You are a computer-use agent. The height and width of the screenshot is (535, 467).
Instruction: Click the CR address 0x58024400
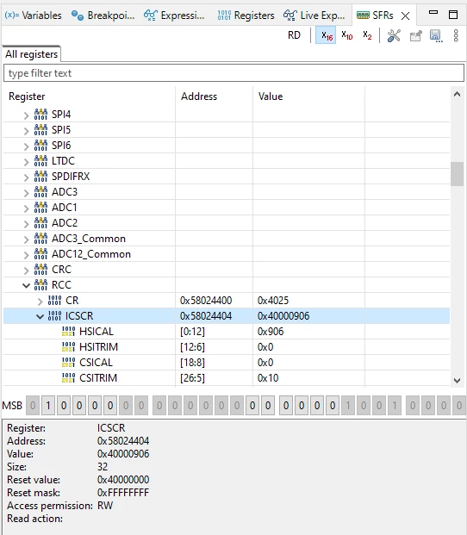tap(206, 301)
